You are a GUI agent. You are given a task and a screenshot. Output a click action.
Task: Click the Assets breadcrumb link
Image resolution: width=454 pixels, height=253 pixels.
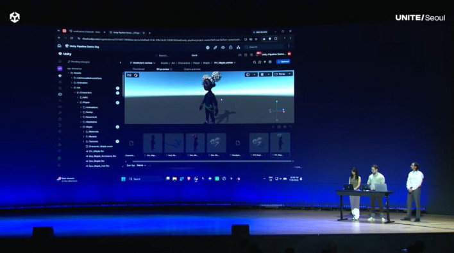(x=164, y=63)
